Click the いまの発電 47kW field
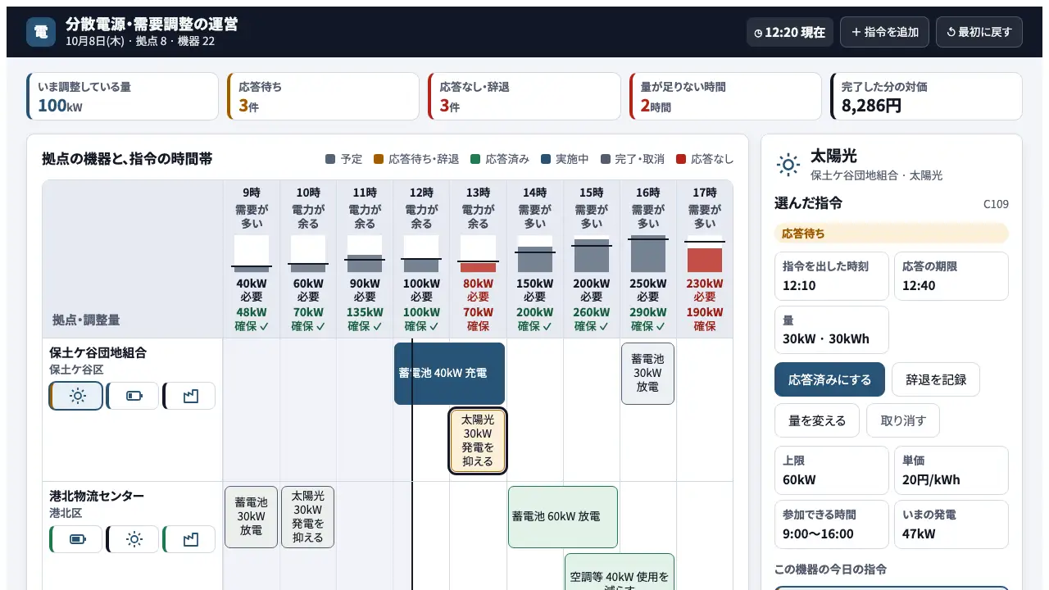The width and height of the screenshot is (1049, 590). [951, 524]
